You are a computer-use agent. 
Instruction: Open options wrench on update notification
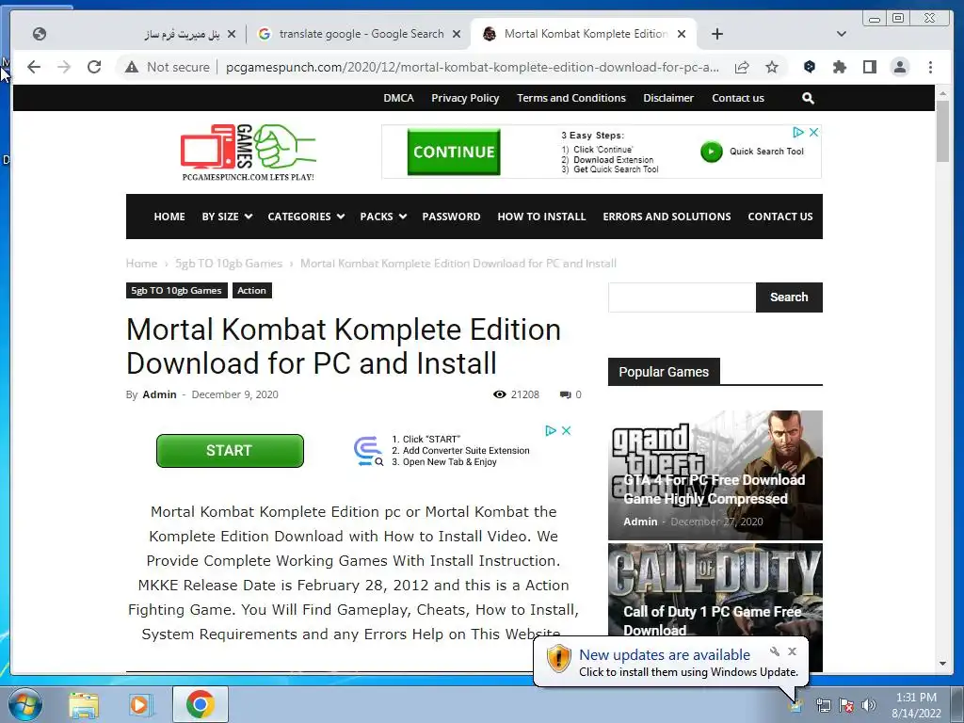[775, 651]
